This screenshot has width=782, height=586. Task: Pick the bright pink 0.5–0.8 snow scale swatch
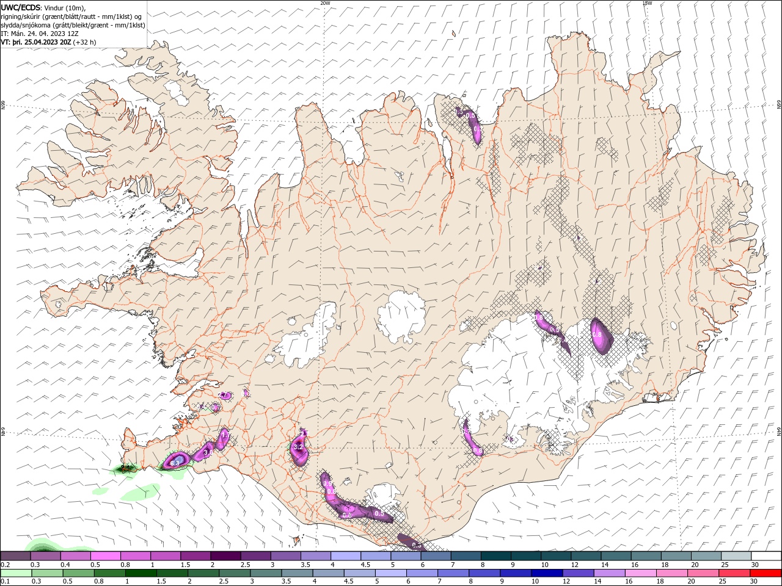106,555
